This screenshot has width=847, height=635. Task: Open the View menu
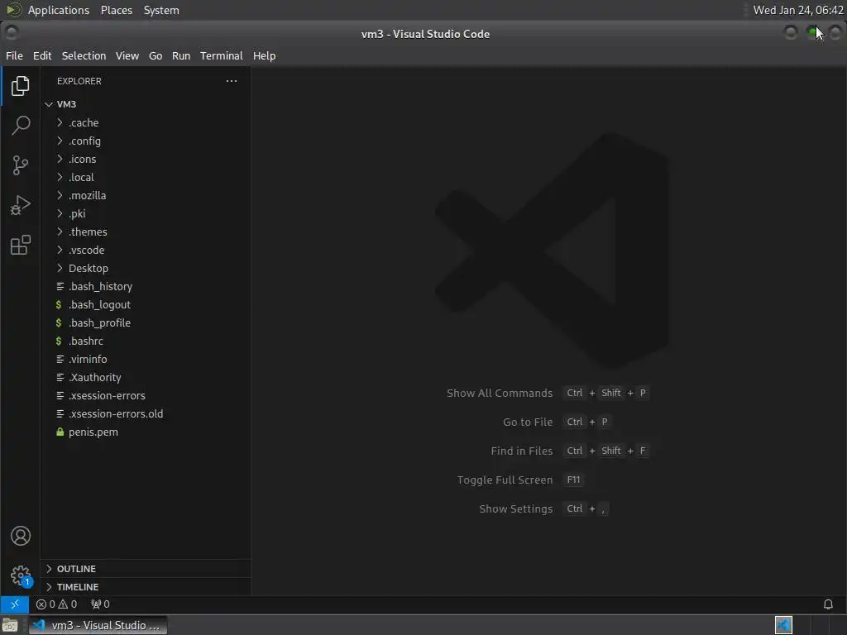[127, 55]
